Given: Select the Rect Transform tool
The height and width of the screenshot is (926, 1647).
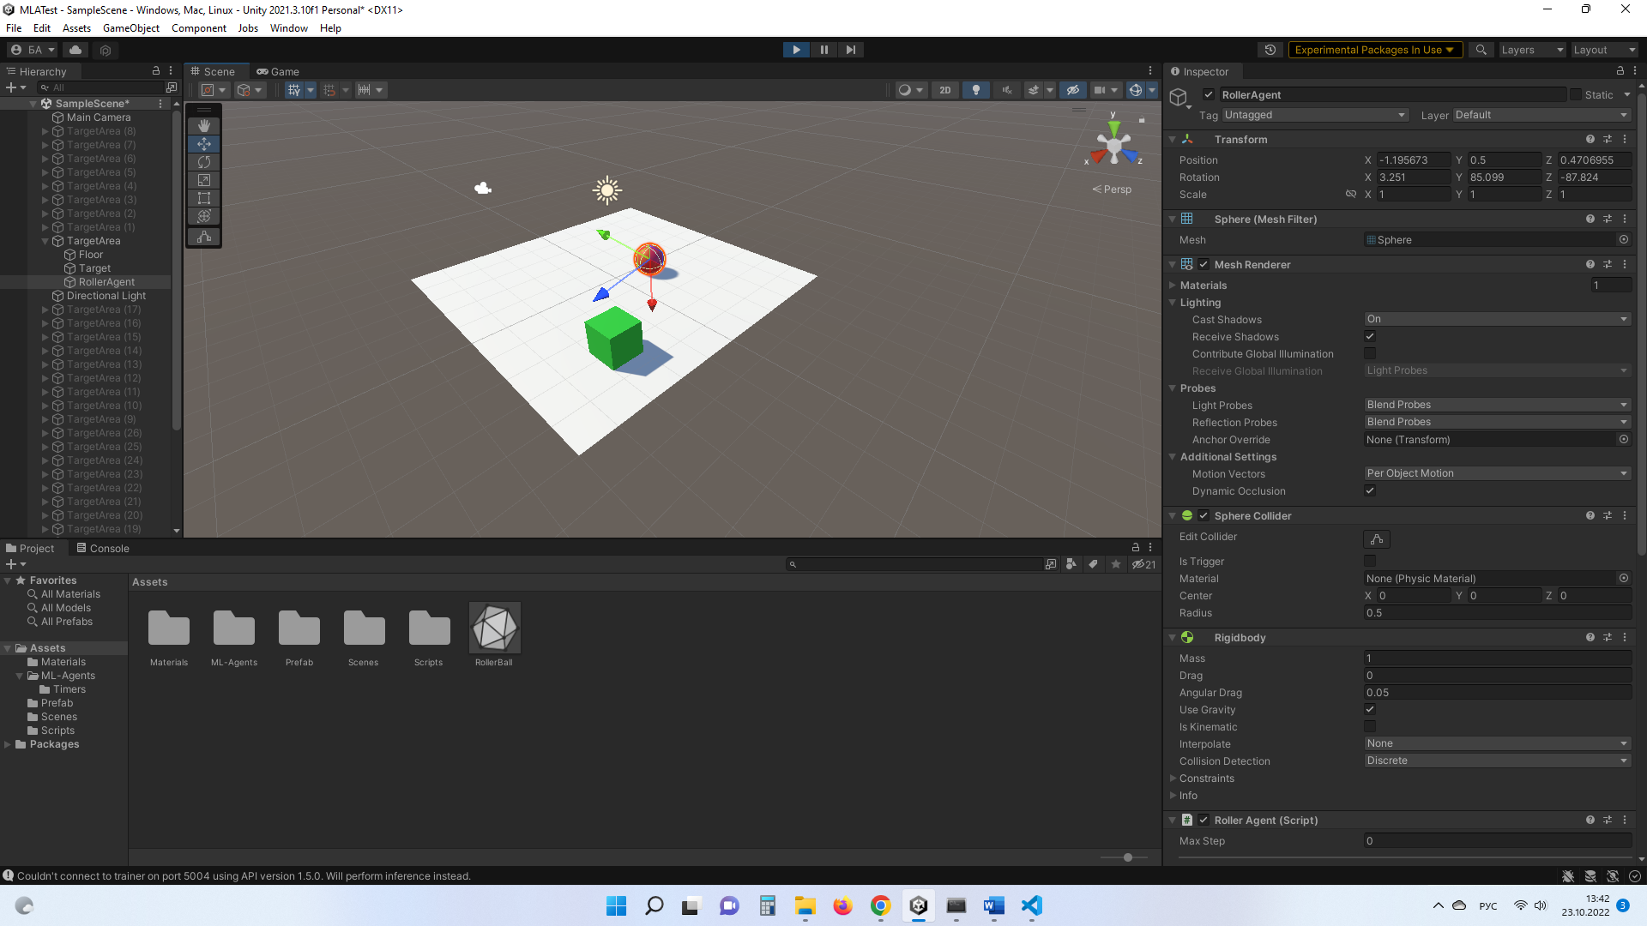Looking at the screenshot, I should (203, 198).
